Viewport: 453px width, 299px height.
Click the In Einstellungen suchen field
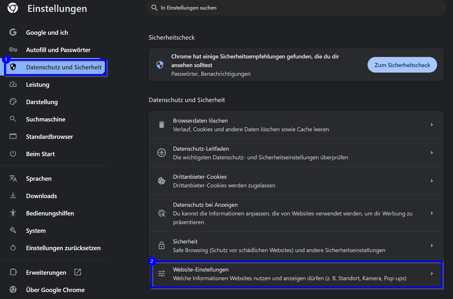295,8
